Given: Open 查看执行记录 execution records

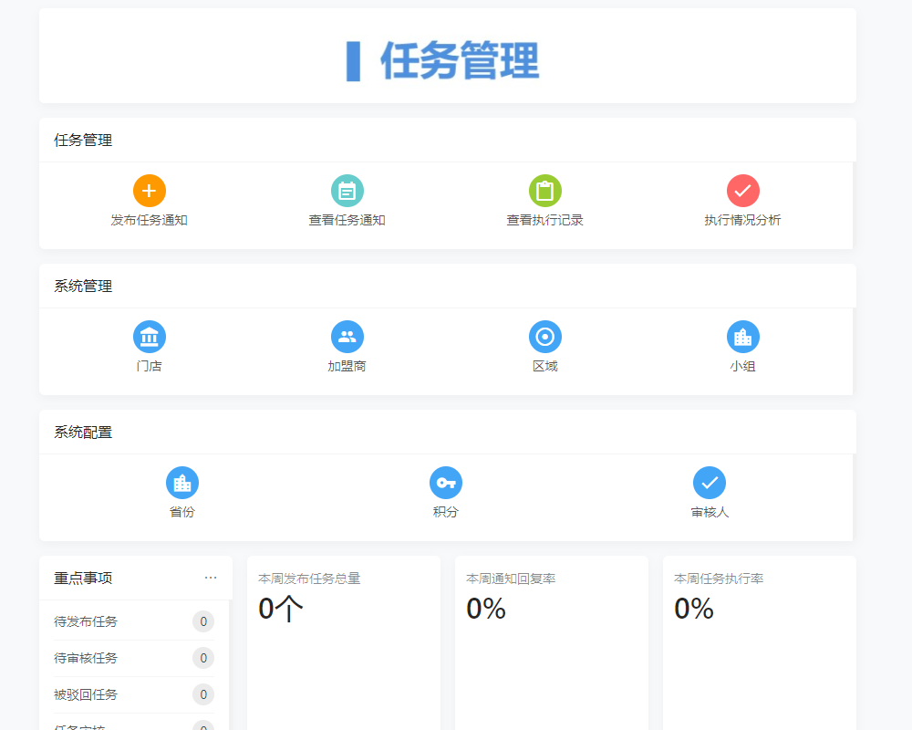Looking at the screenshot, I should [x=544, y=191].
